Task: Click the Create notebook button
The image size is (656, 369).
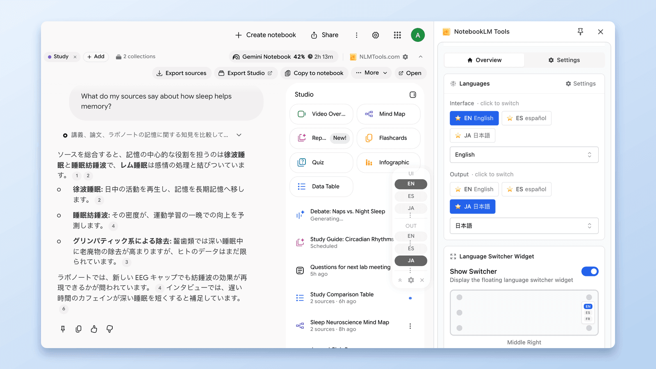Action: 265,35
